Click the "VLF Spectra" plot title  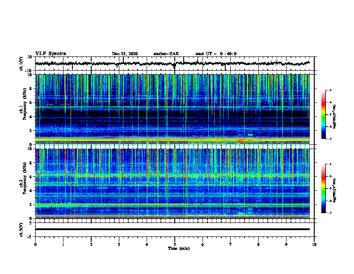point(51,54)
